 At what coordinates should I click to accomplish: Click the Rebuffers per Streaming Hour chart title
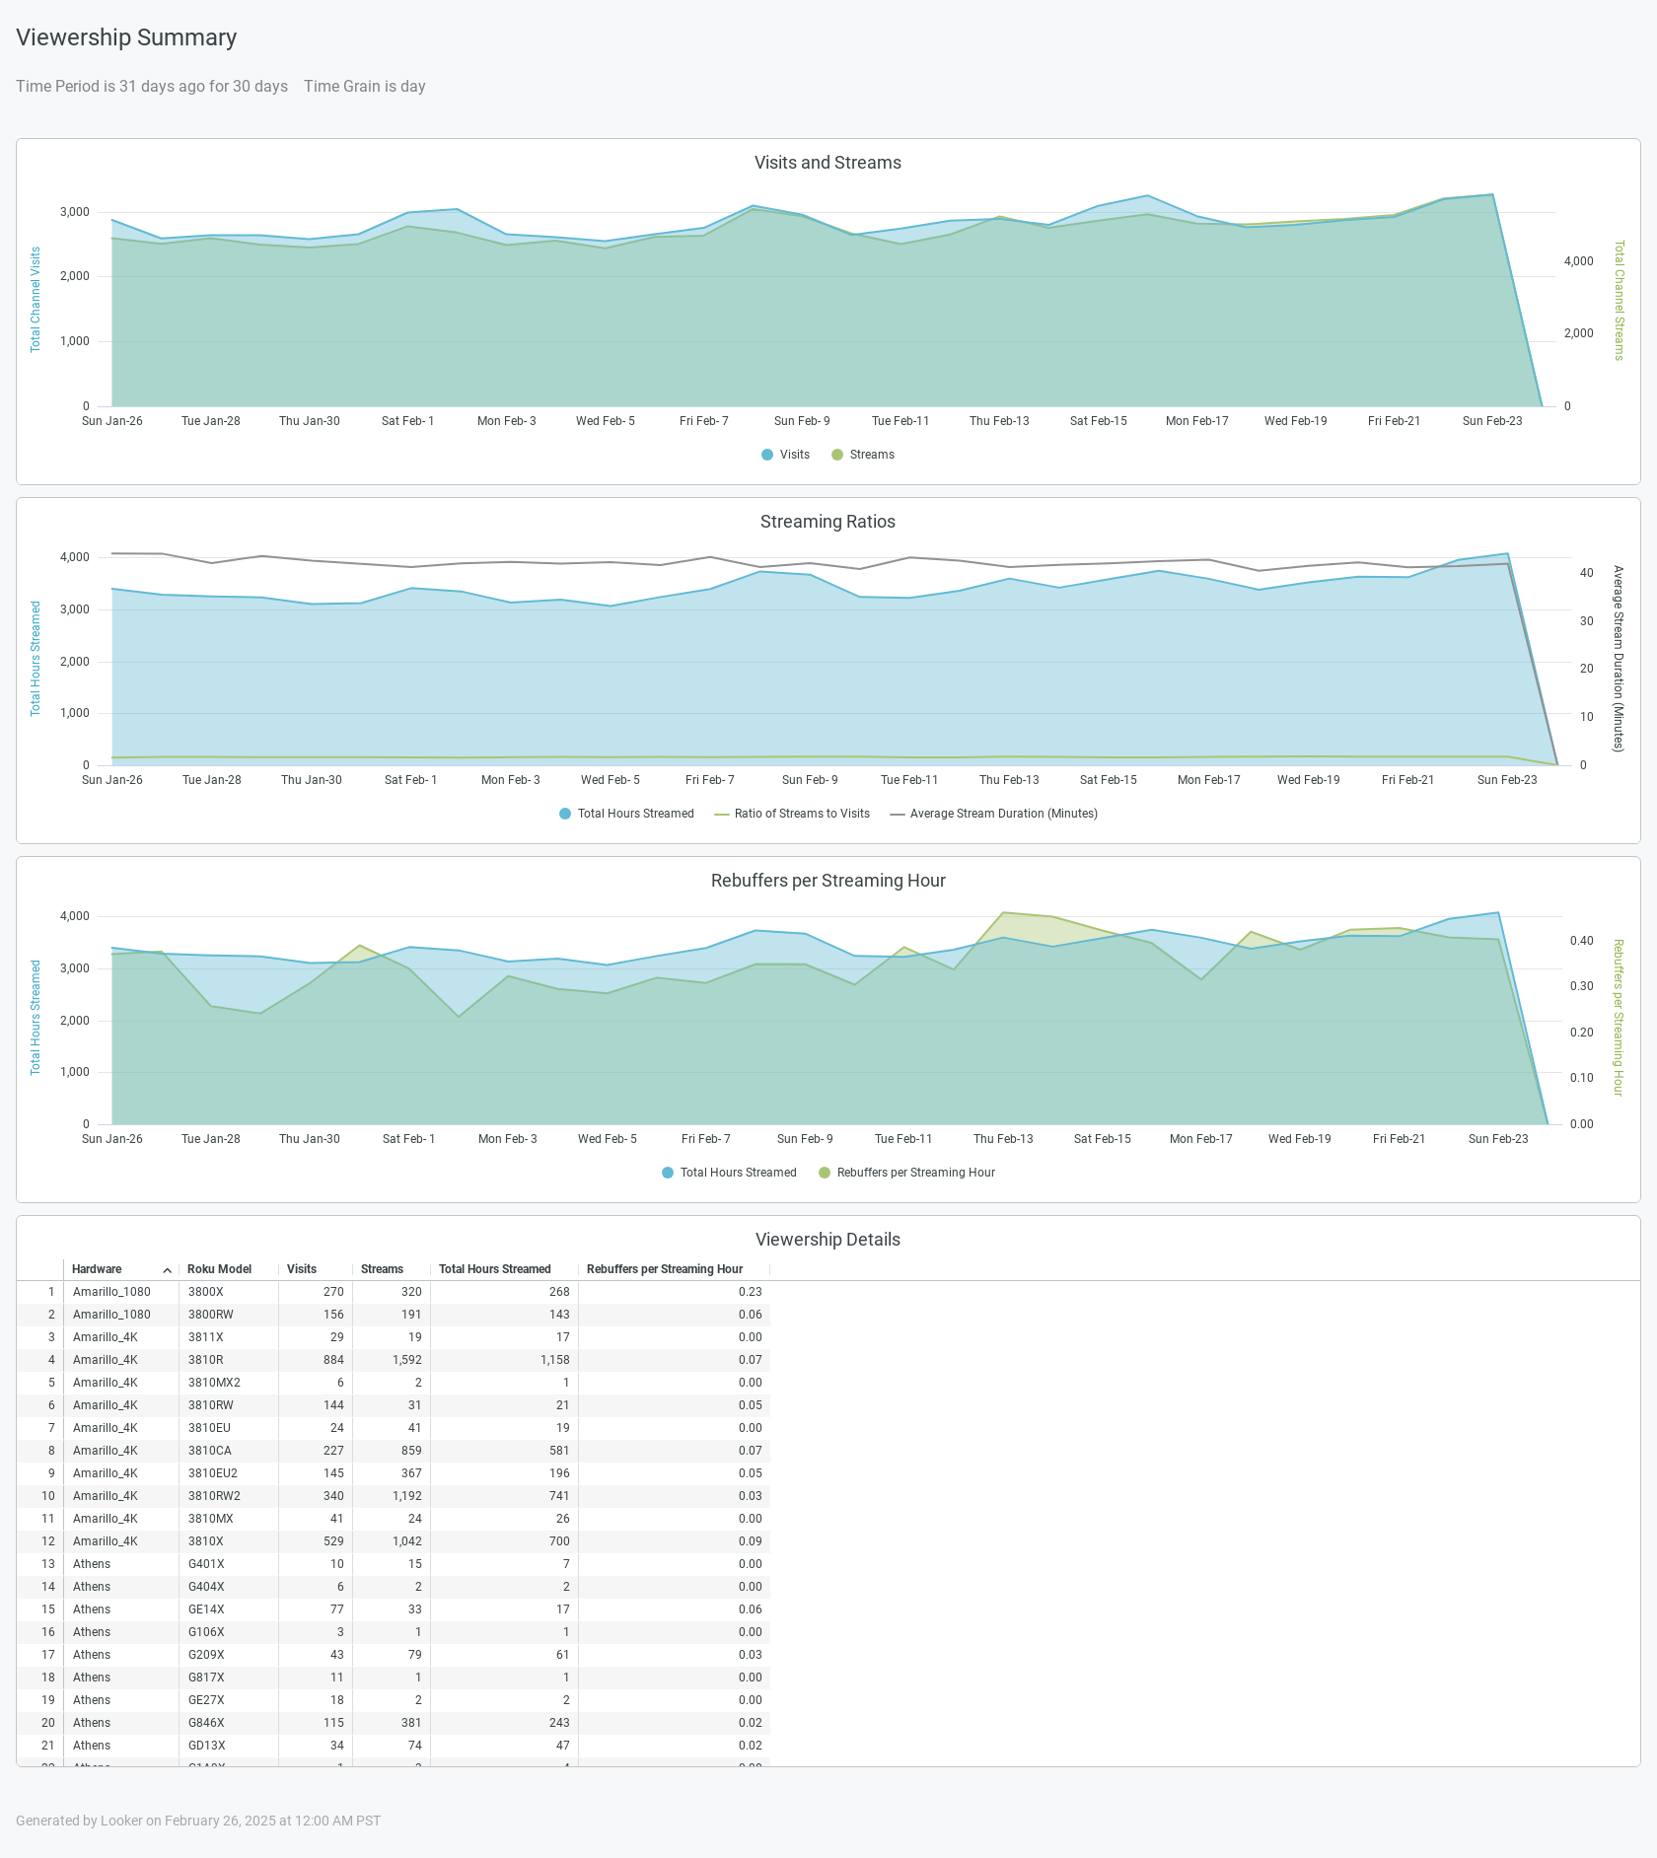coord(828,881)
